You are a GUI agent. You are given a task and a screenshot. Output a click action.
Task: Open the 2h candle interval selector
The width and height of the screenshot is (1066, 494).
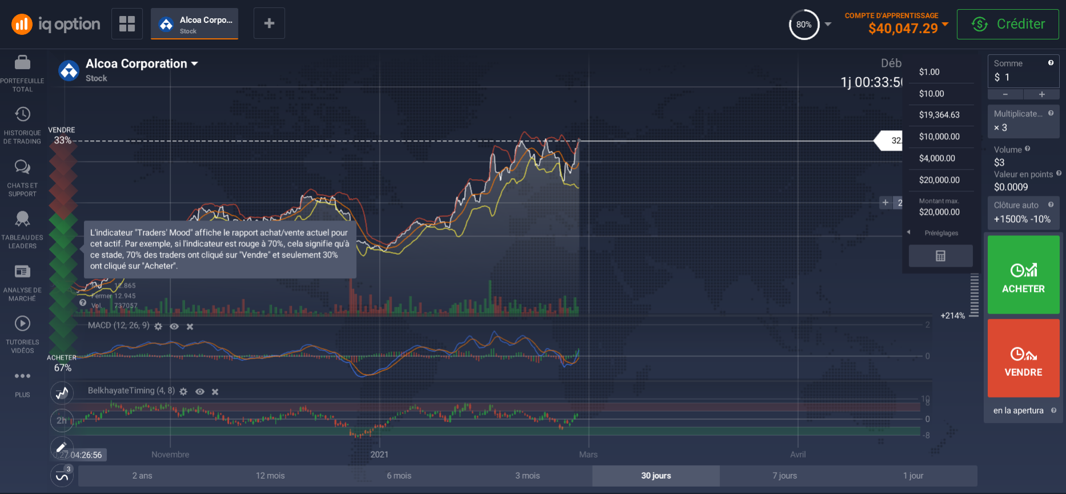click(62, 420)
